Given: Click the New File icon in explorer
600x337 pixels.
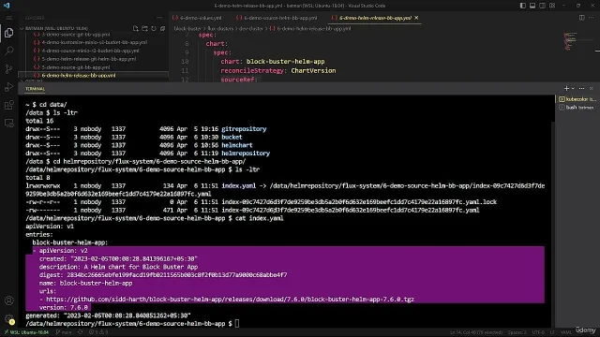Looking at the screenshot, I should 135,29.
